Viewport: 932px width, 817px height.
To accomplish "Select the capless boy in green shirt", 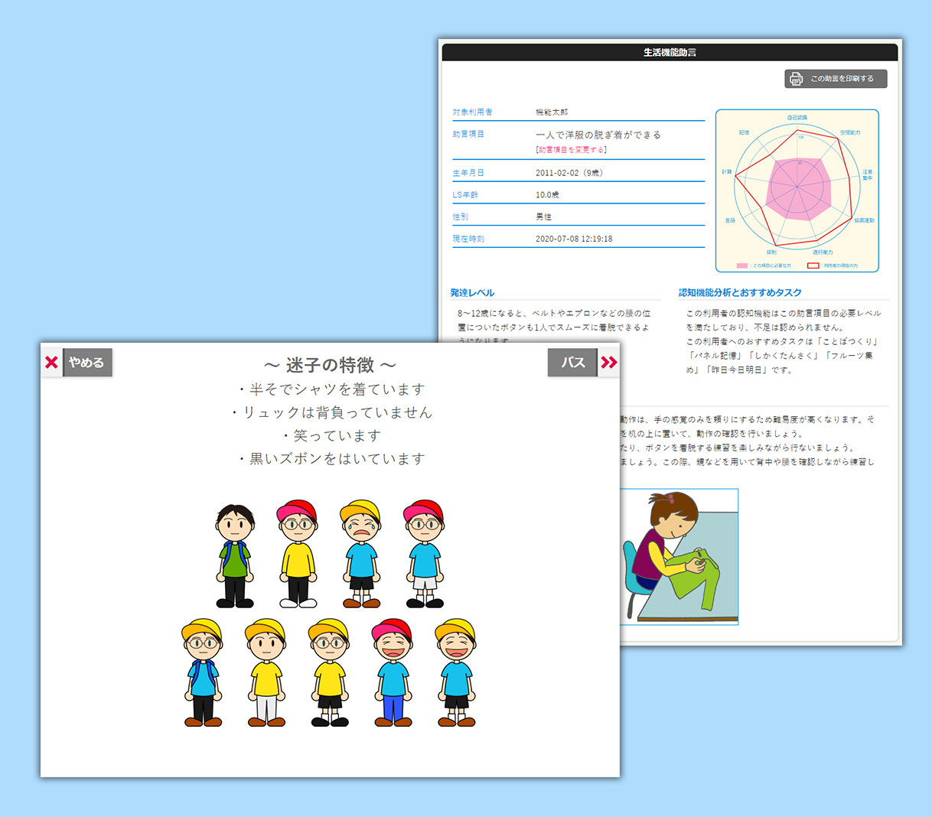I will click(x=234, y=554).
